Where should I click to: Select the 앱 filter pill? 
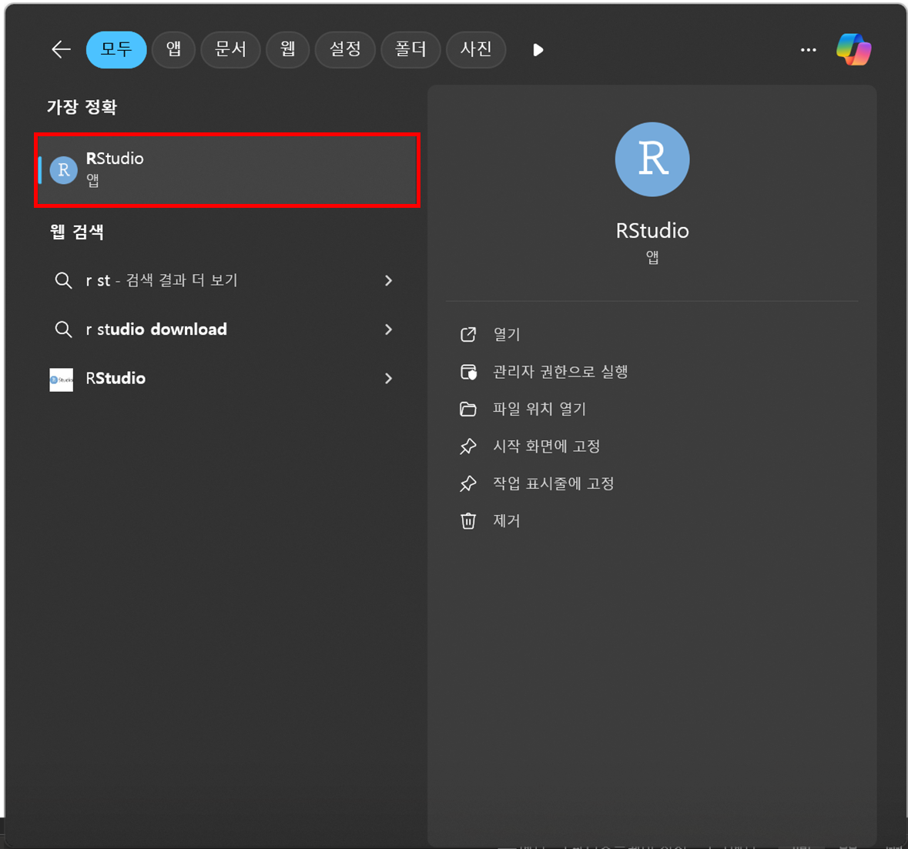point(173,49)
